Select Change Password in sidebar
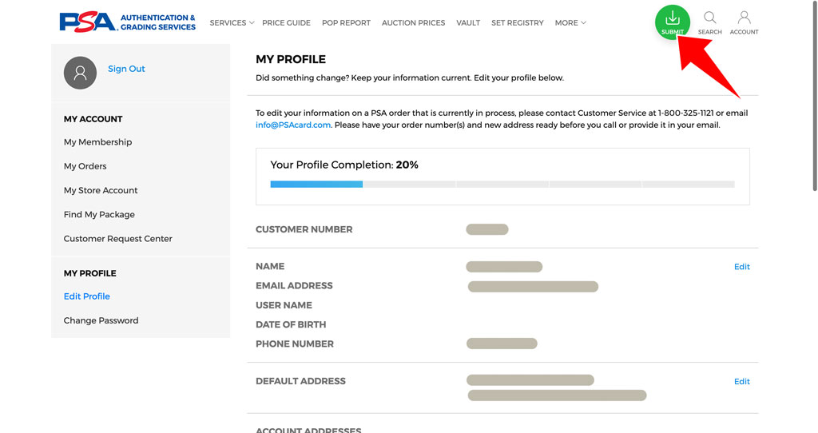Viewport: 818px width, 433px height. point(101,320)
